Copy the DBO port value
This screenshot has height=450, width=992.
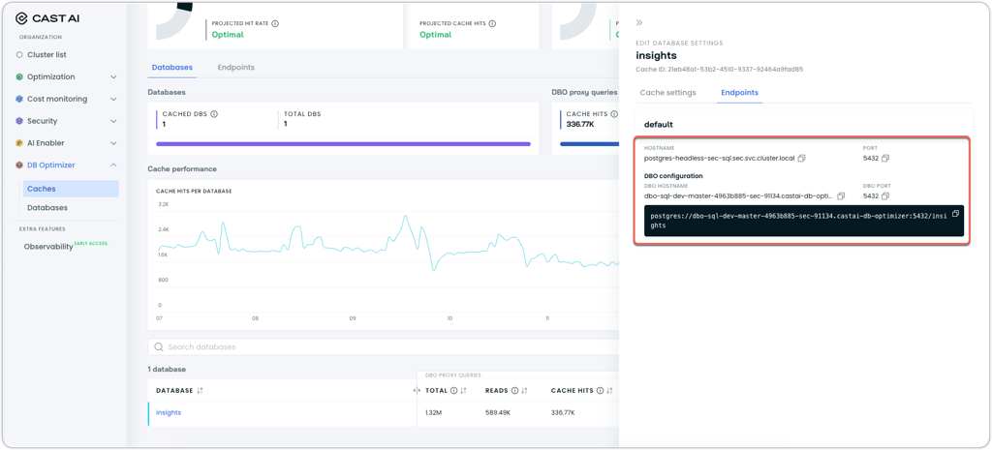pyautogui.click(x=885, y=195)
